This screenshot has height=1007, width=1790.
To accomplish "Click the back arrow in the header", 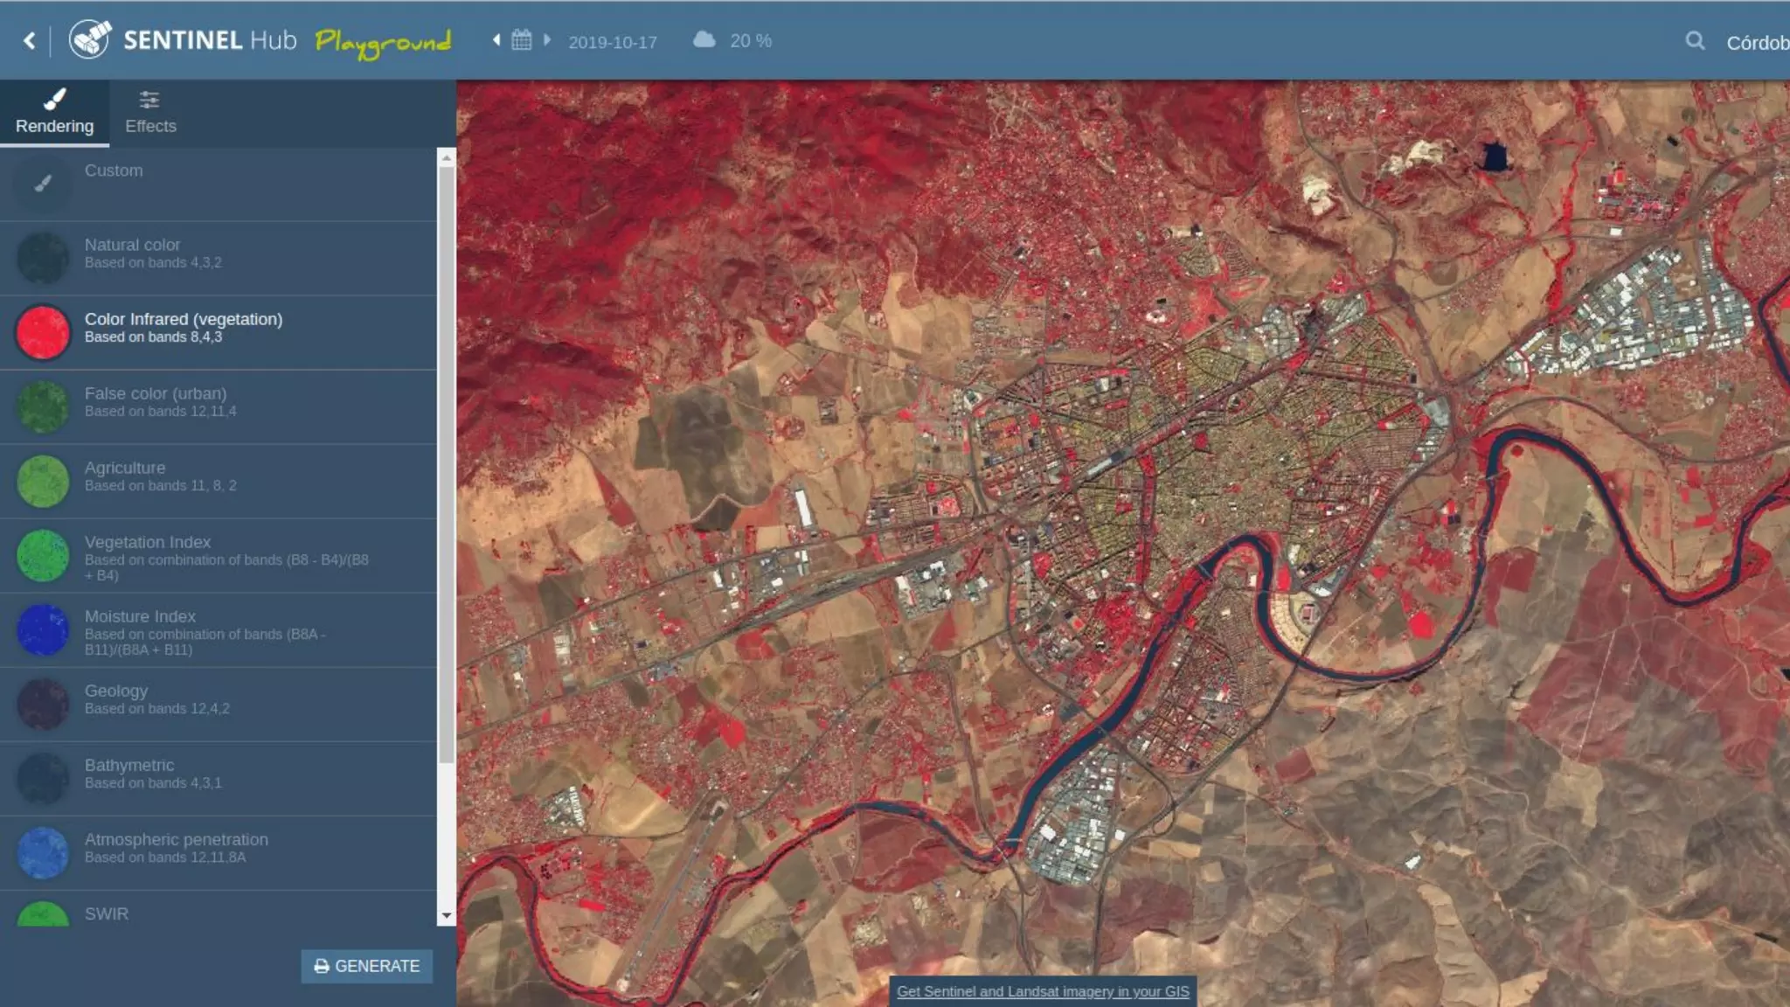I will (x=29, y=41).
